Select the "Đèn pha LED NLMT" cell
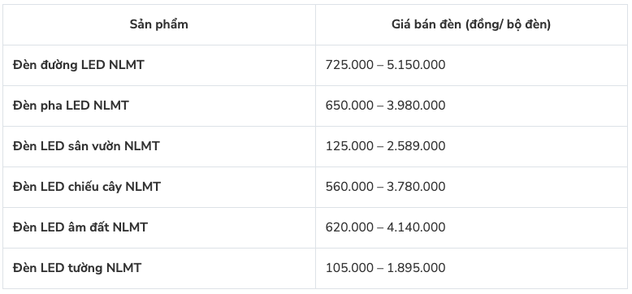 point(158,106)
